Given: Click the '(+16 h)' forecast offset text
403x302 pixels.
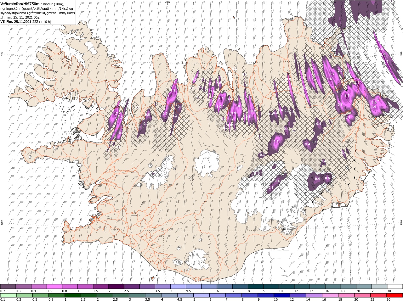Looking at the screenshot, I should coord(45,22).
